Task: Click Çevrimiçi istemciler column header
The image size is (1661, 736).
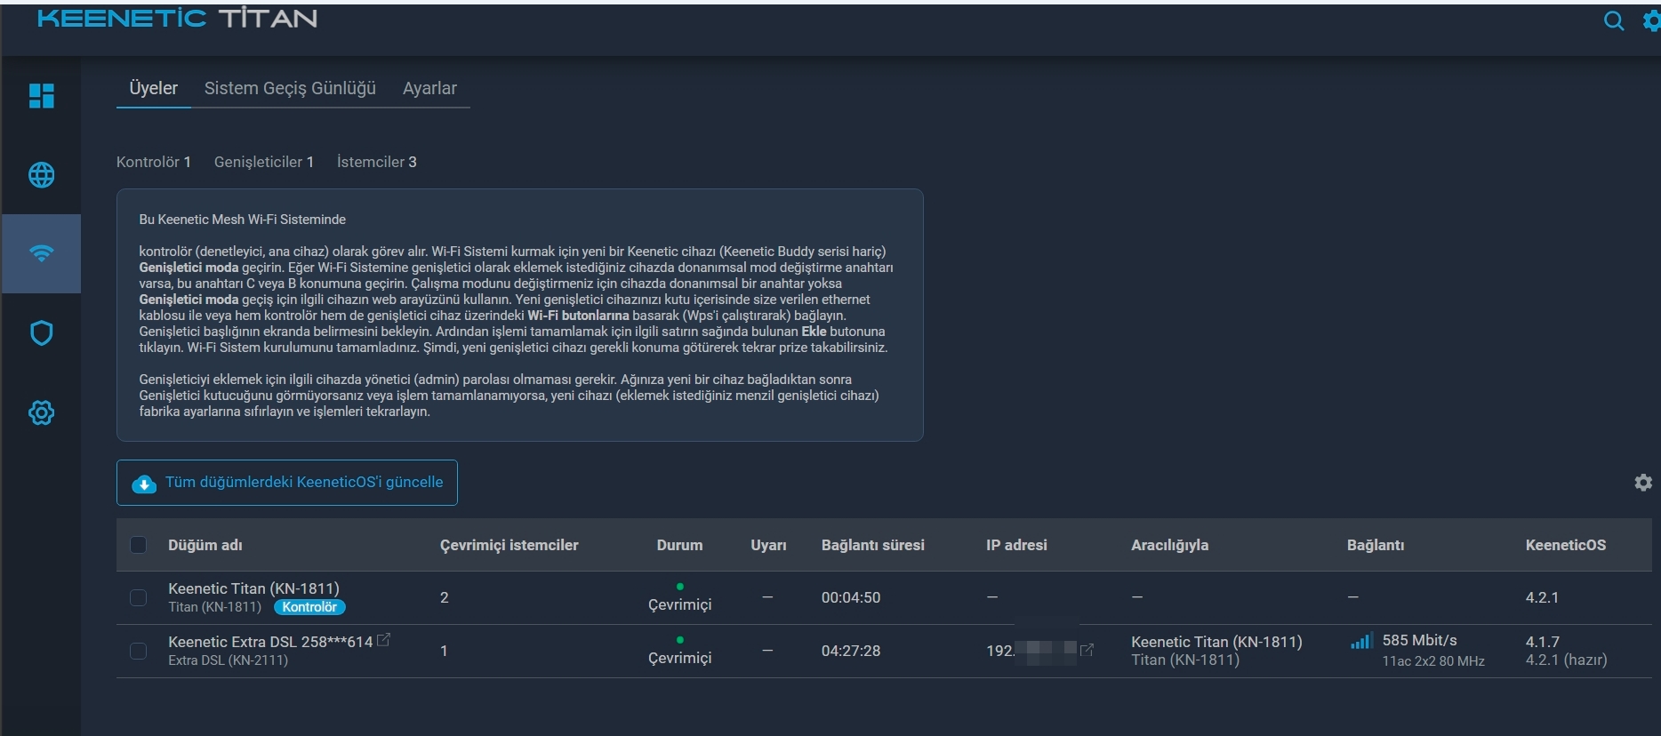Action: [509, 545]
